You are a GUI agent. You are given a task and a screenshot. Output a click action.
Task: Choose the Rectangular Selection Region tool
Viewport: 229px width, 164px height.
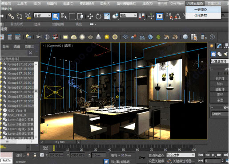(x=72, y=16)
